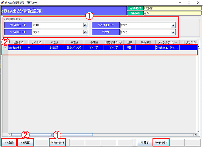Click the F1 登録 button
Screen dimensions: 203x147
tap(9, 142)
